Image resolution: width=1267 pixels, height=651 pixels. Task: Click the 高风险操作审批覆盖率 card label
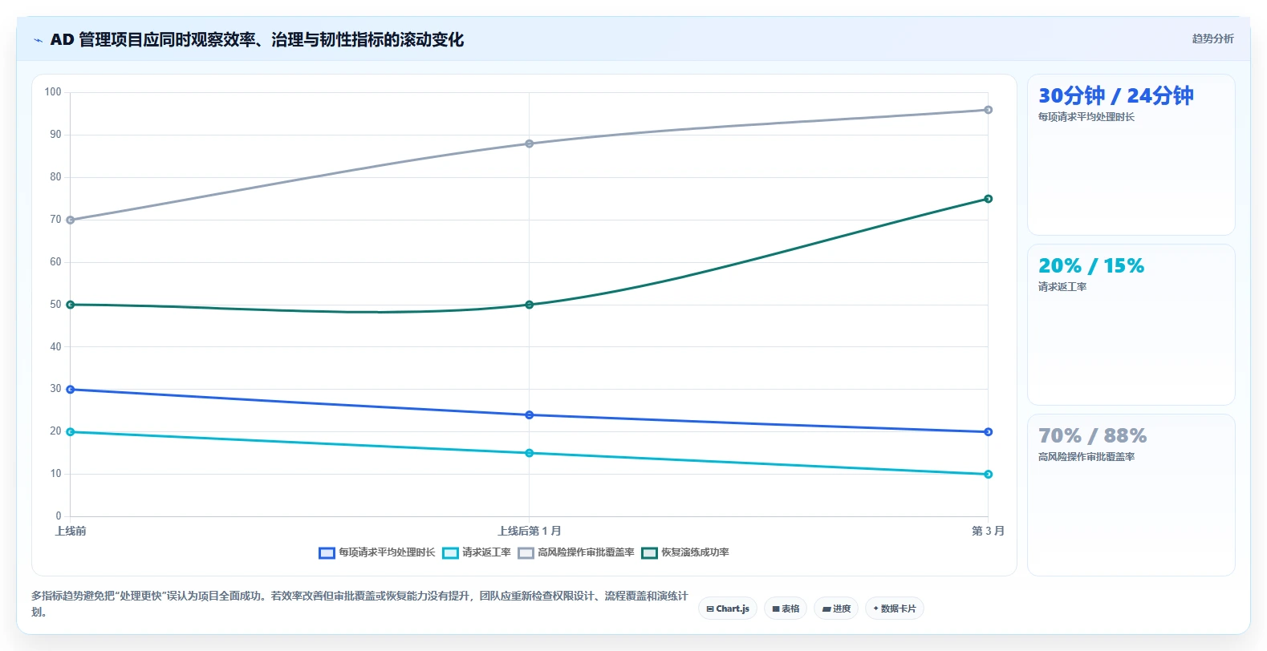click(1086, 457)
